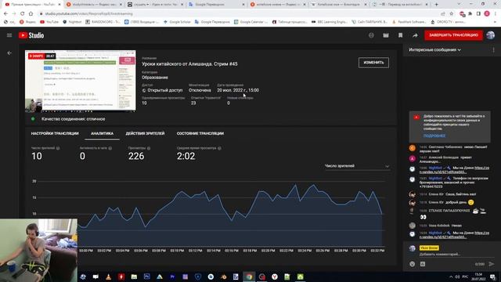This screenshot has width=501, height=282.
Task: Open Premiere Pro from the taskbar
Action: pyautogui.click(x=172, y=277)
